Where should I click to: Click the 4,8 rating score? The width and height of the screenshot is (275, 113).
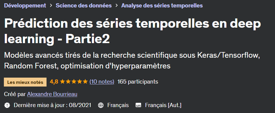tap(54, 82)
